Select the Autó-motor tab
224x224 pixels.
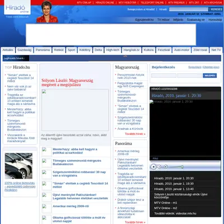(181, 50)
